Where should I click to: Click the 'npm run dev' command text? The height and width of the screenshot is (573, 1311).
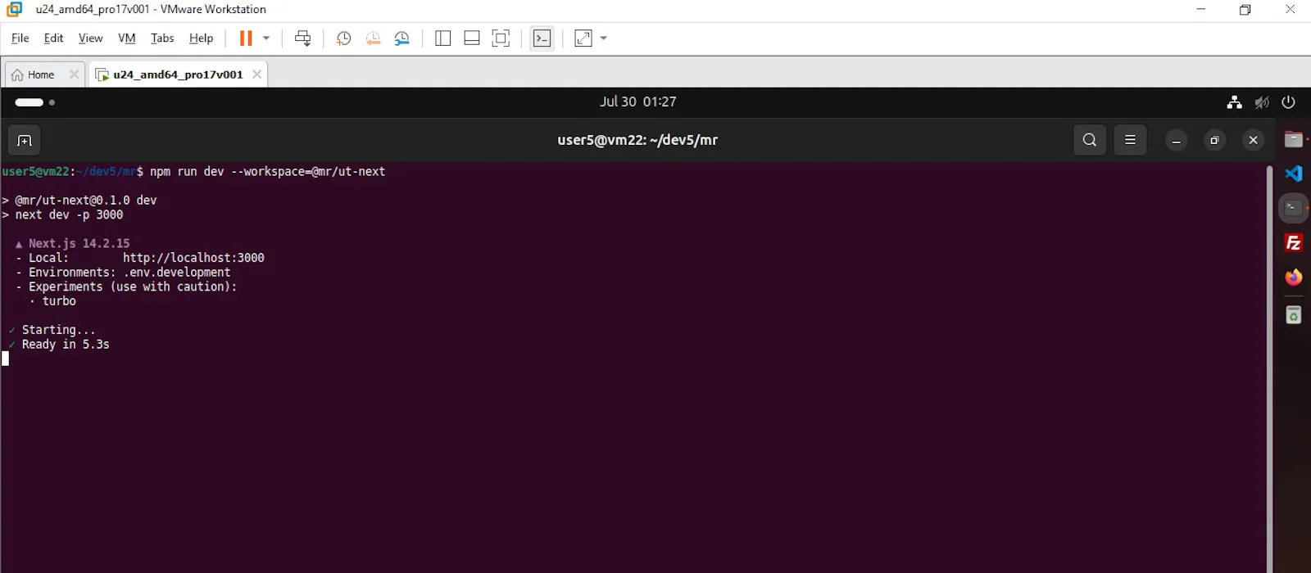point(187,172)
